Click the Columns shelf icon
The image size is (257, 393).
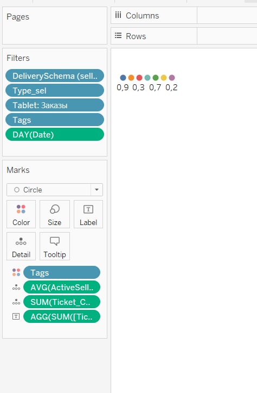coord(118,15)
